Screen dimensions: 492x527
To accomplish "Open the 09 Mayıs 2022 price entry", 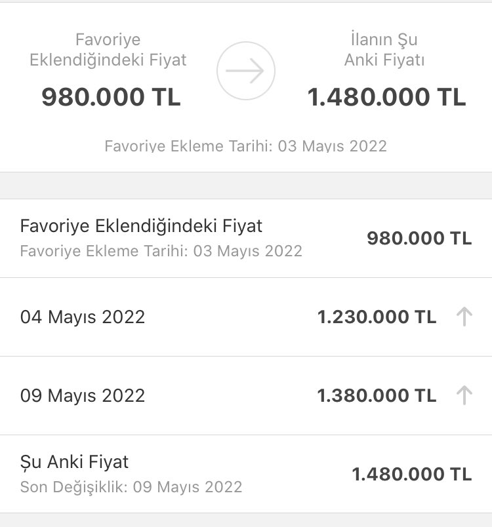I will point(83,396).
